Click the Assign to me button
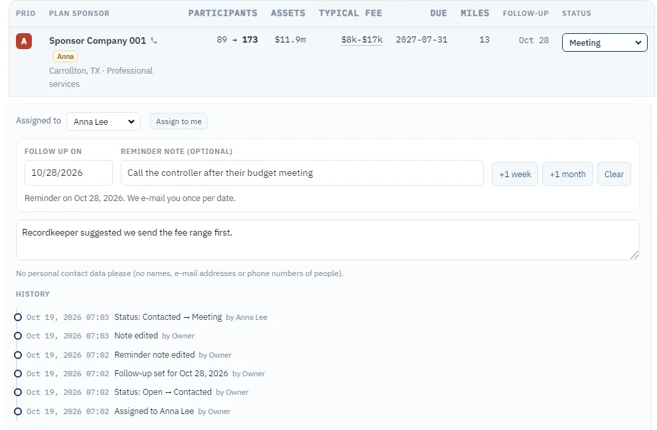This screenshot has width=657, height=430. pyautogui.click(x=179, y=121)
